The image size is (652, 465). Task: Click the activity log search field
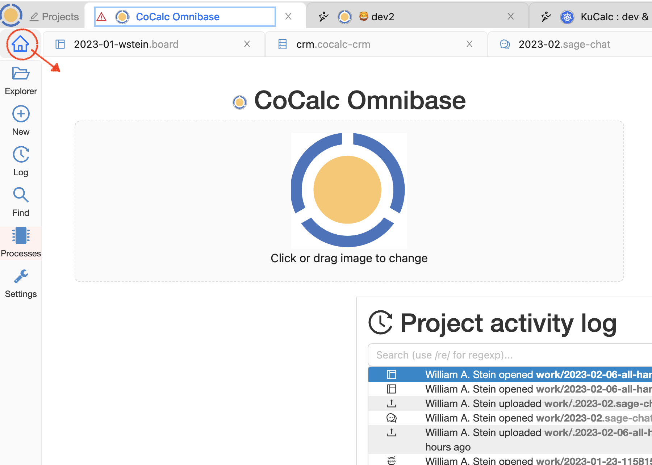coord(507,355)
